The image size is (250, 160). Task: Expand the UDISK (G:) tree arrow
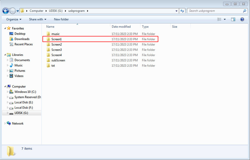[x=8, y=113]
